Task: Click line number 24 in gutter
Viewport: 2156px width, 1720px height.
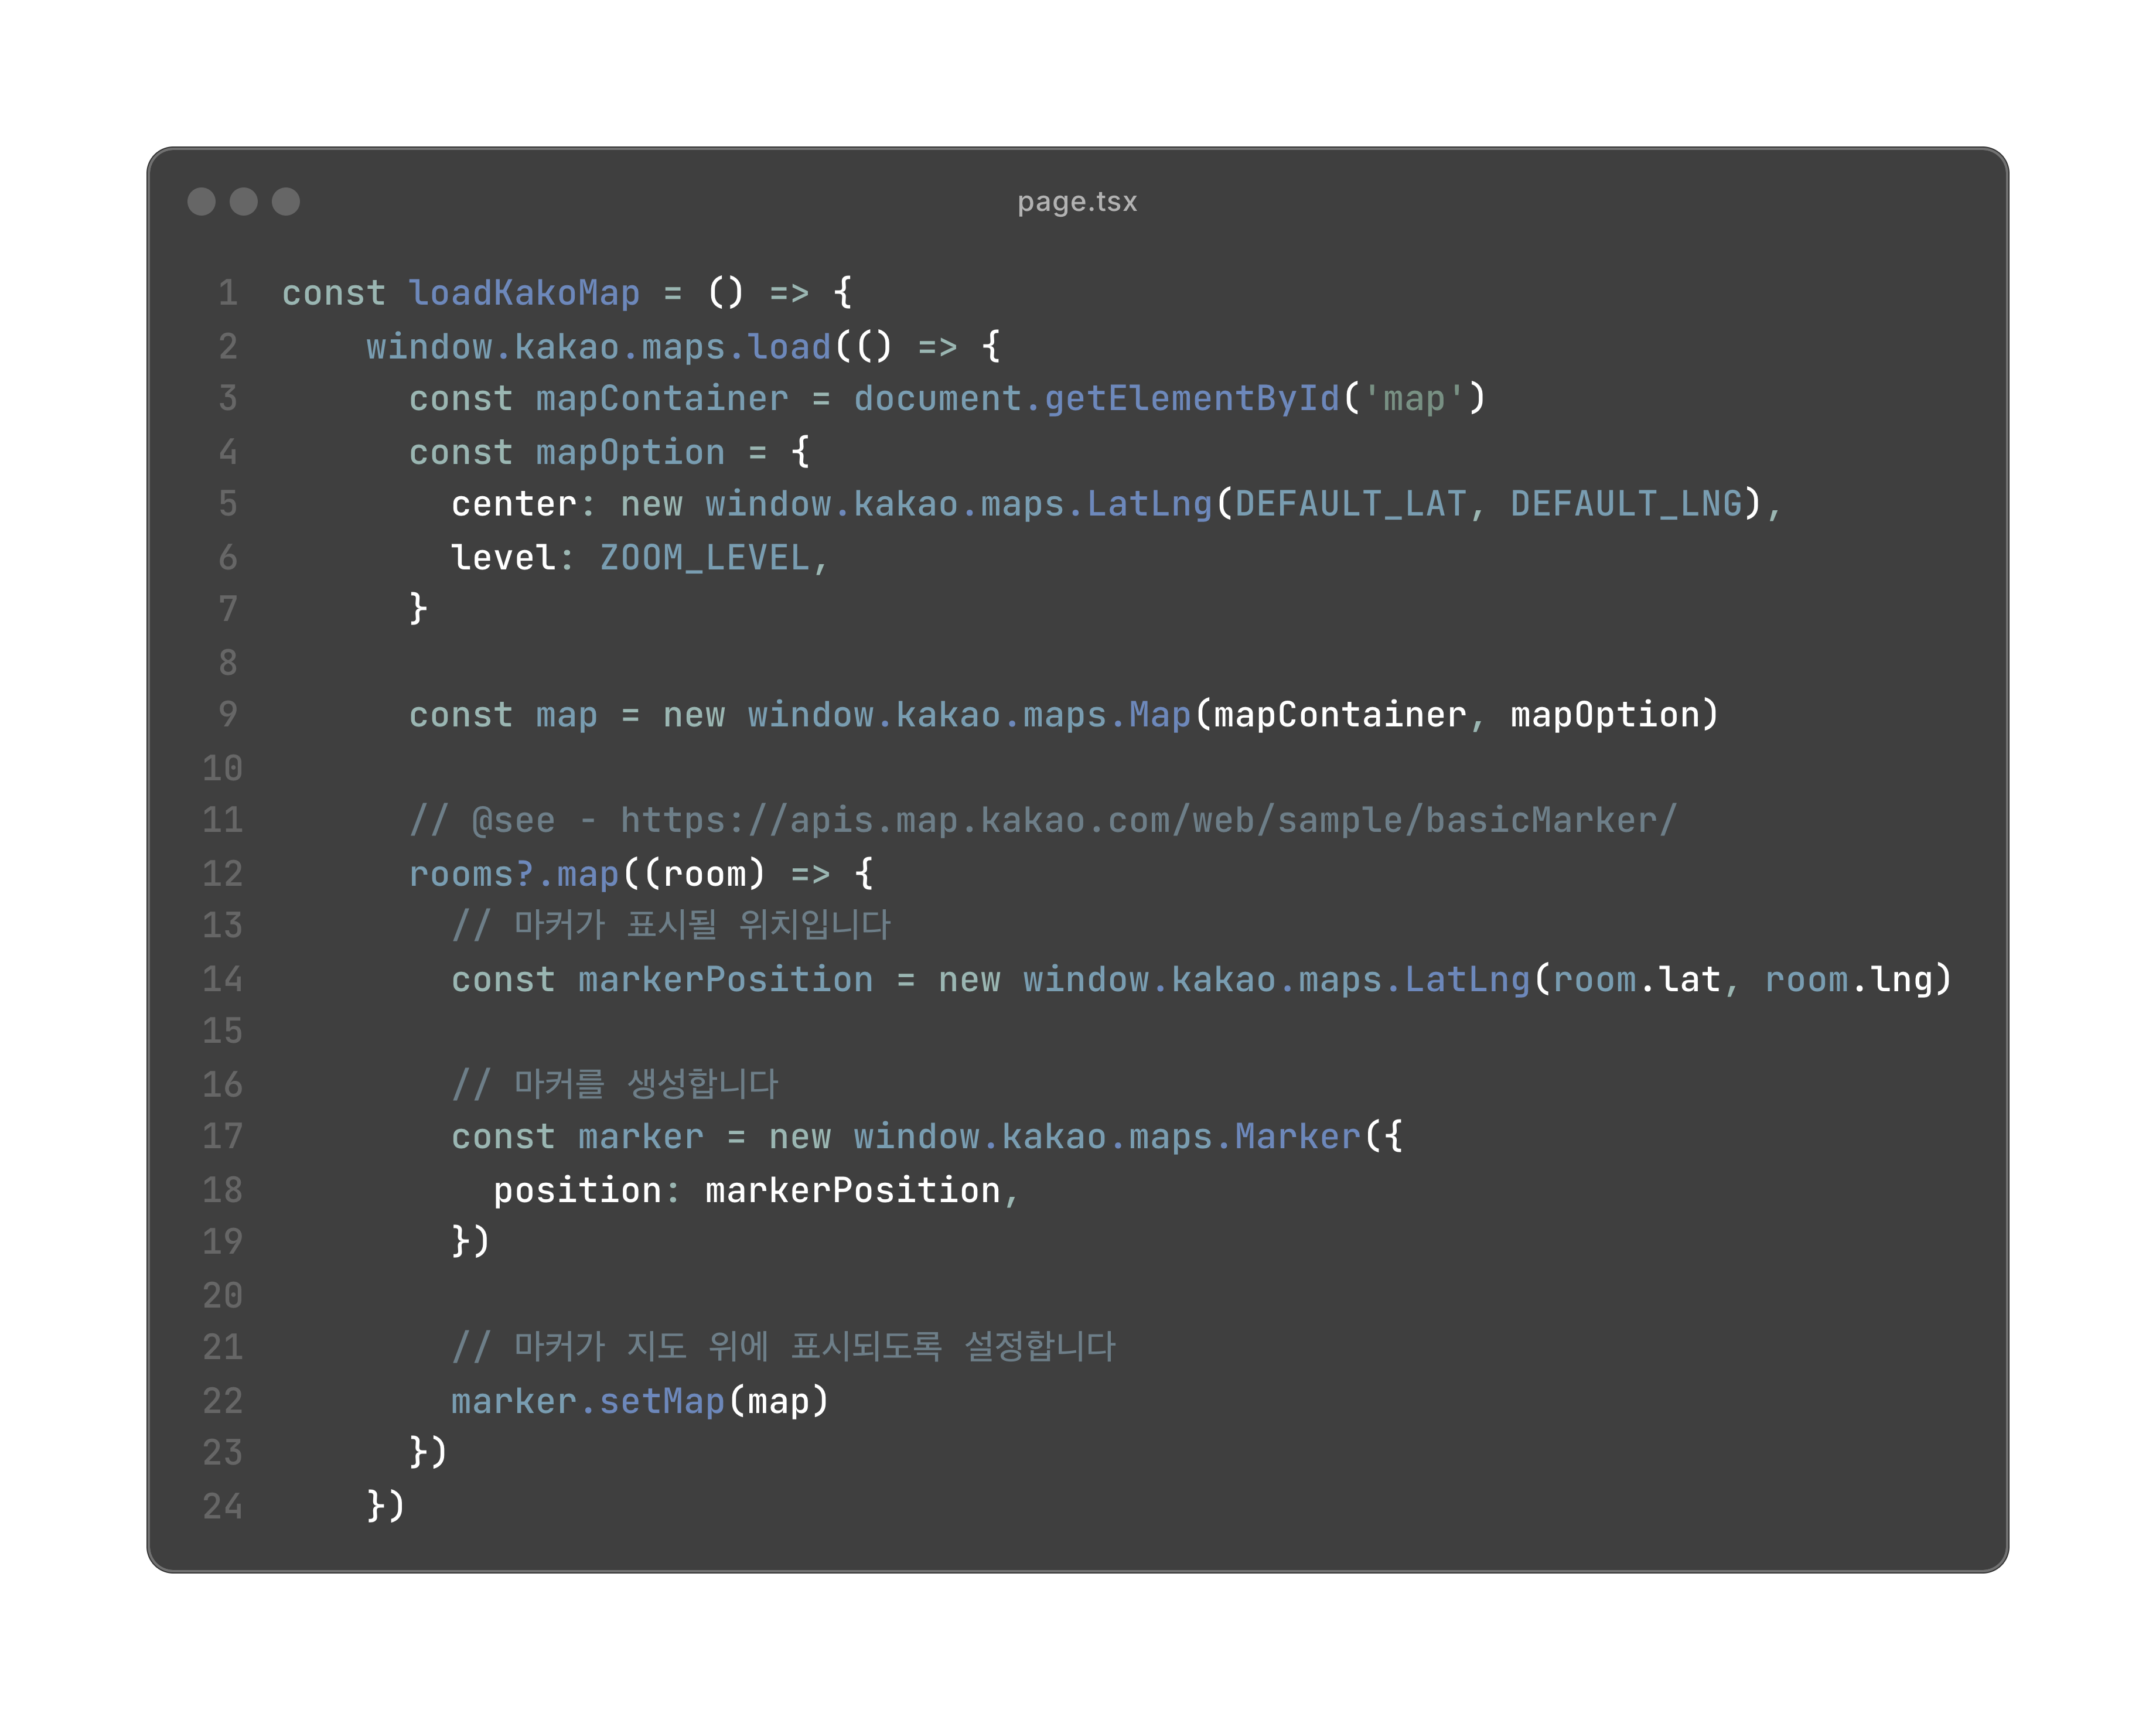Action: pyautogui.click(x=222, y=1506)
